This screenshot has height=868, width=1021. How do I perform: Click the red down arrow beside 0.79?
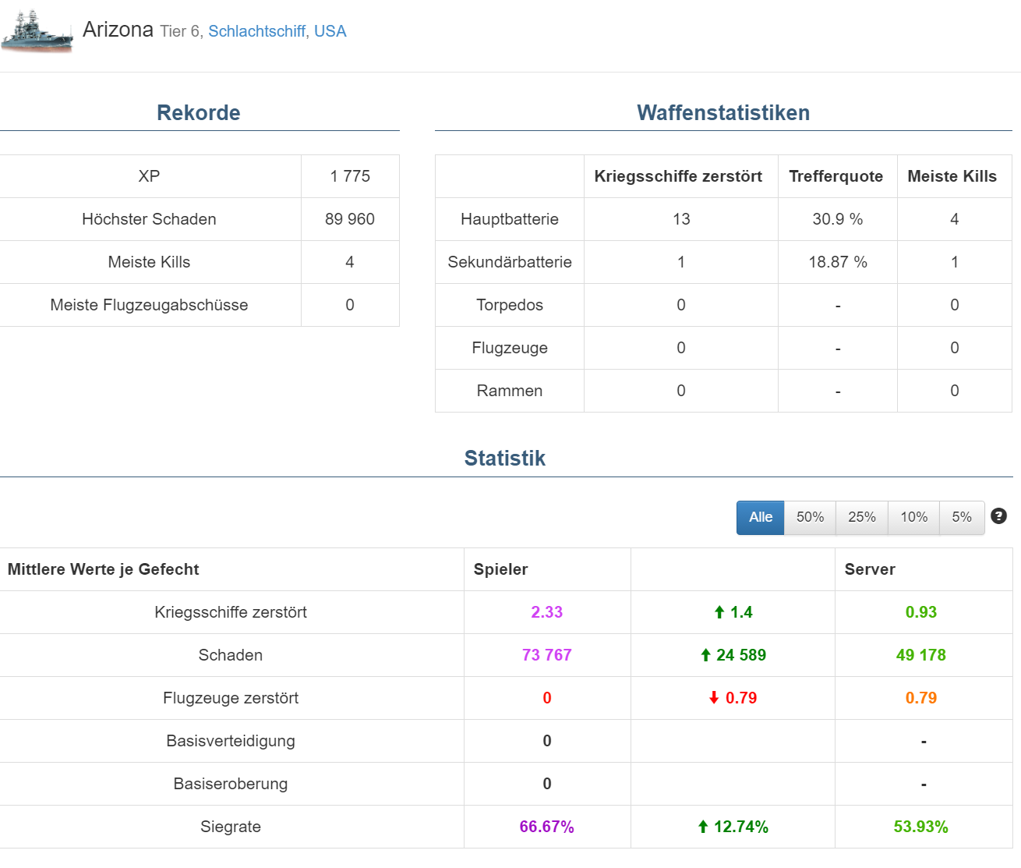point(714,699)
